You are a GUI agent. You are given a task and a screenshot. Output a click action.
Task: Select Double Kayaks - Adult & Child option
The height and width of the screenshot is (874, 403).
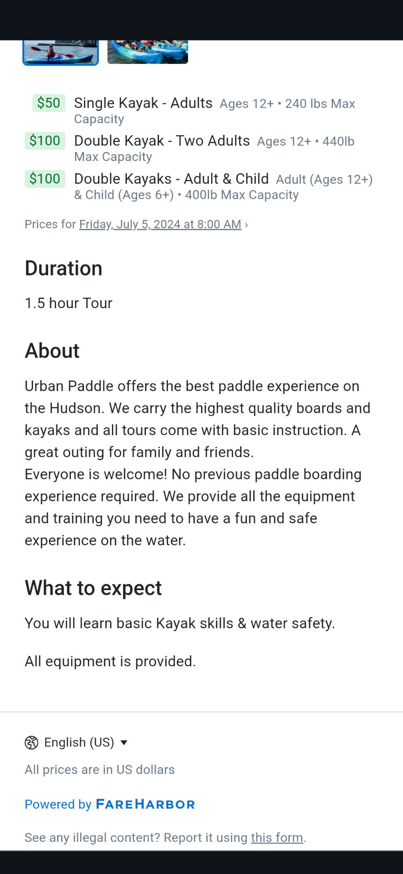point(171,179)
